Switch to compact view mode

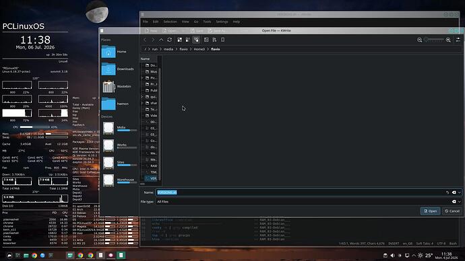pyautogui.click(x=188, y=40)
